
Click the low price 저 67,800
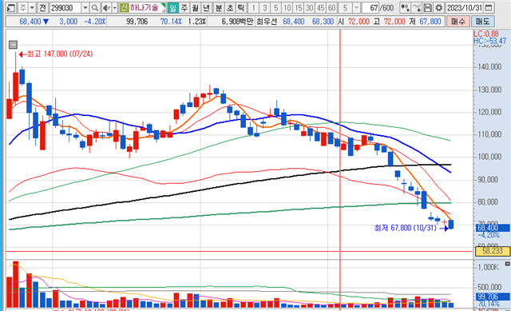pos(426,22)
